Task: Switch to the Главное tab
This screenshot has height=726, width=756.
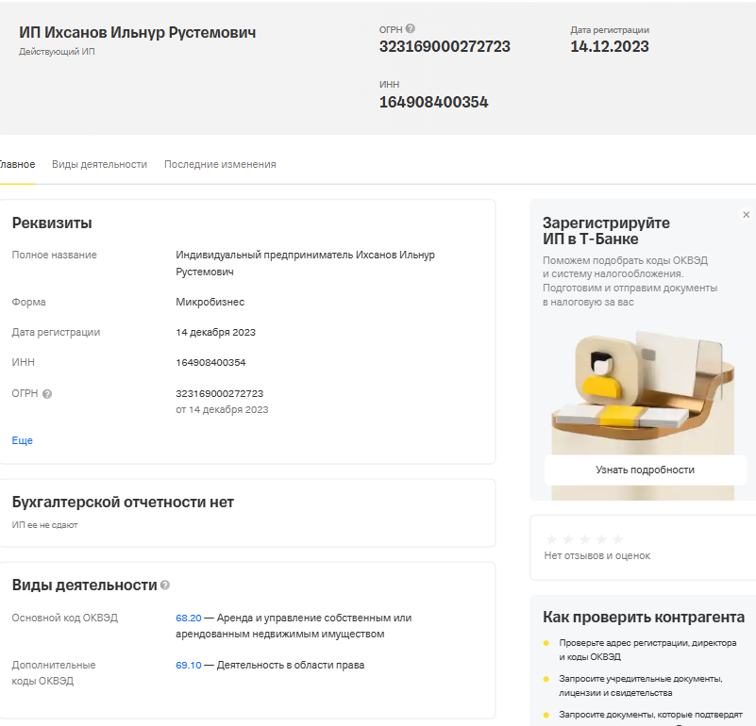Action: click(17, 164)
